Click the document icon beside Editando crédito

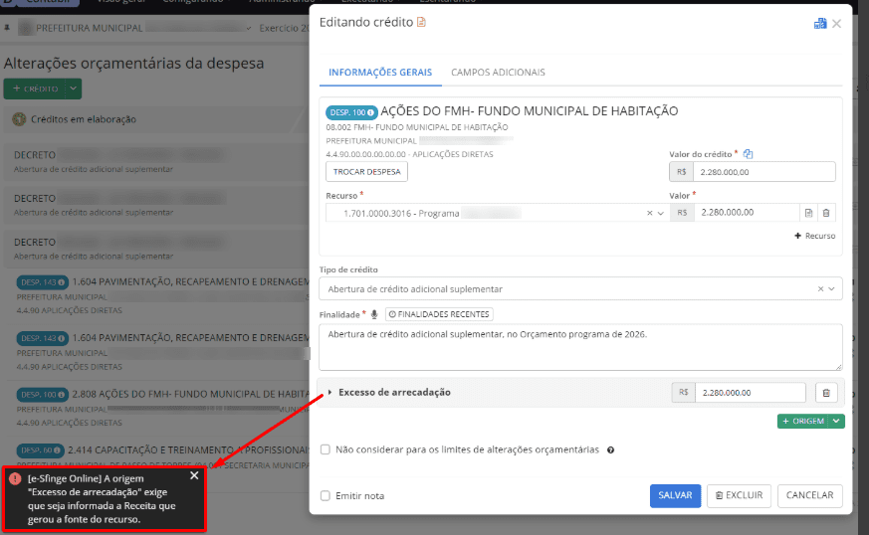click(421, 22)
